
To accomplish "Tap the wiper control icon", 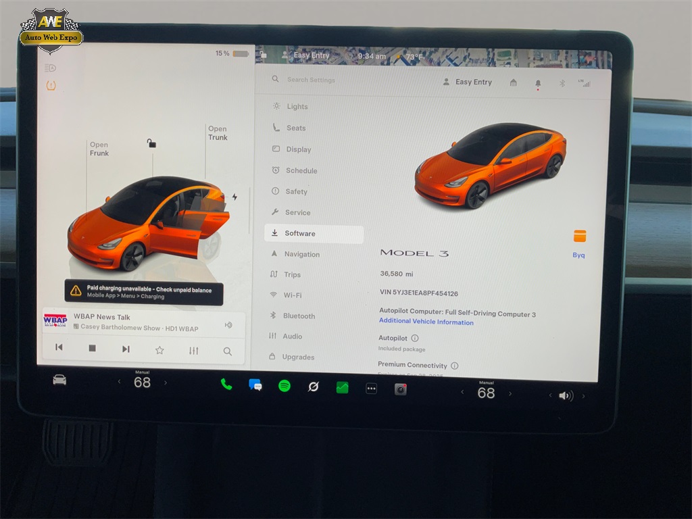I will tap(314, 387).
